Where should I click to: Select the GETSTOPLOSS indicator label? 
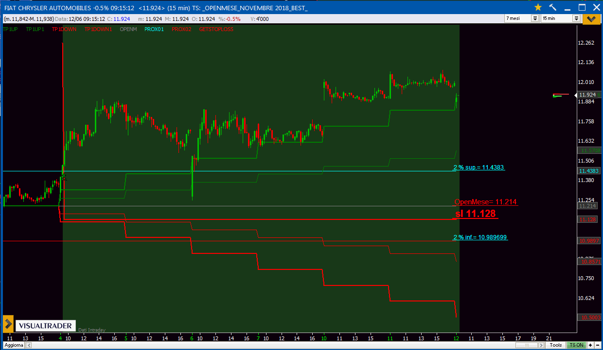pyautogui.click(x=216, y=29)
